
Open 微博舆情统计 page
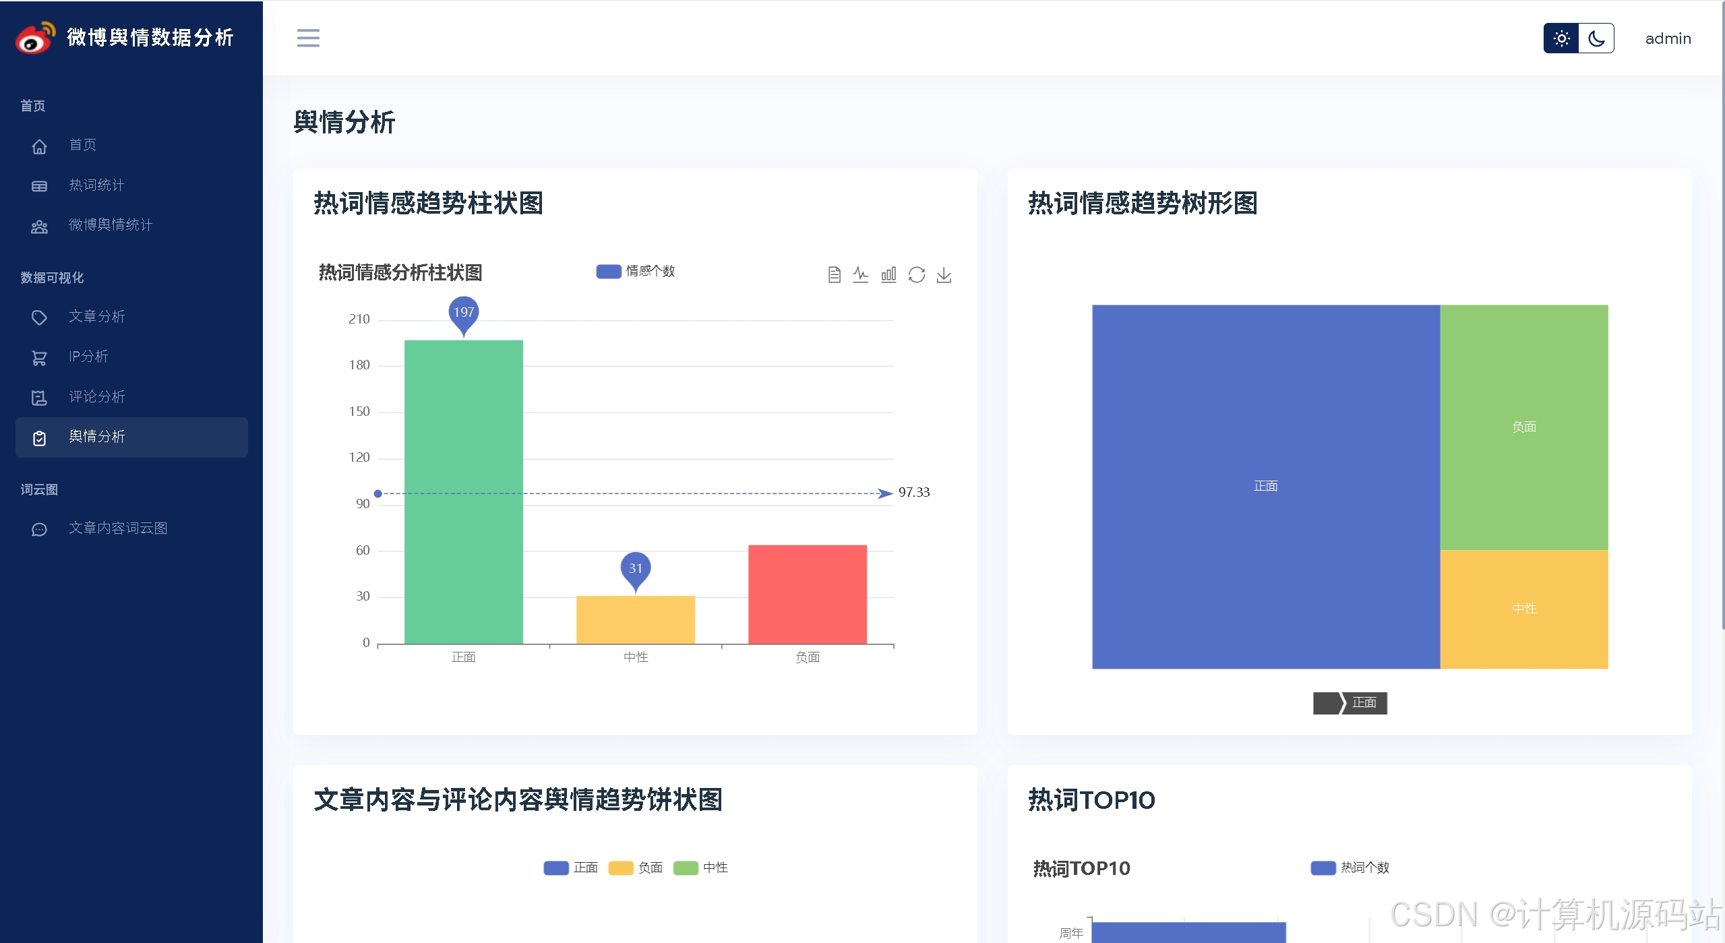tap(111, 225)
